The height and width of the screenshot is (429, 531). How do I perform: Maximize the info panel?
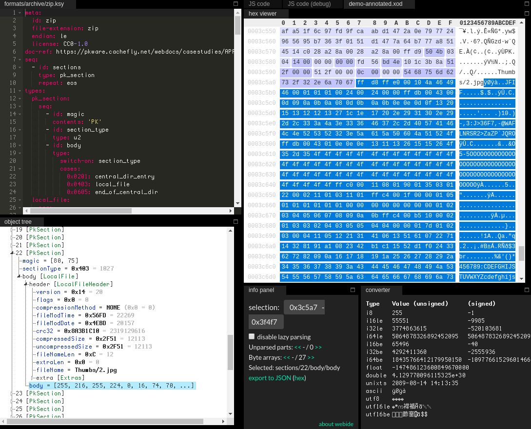(x=353, y=290)
